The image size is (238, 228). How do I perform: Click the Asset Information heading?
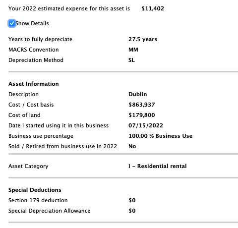(34, 84)
